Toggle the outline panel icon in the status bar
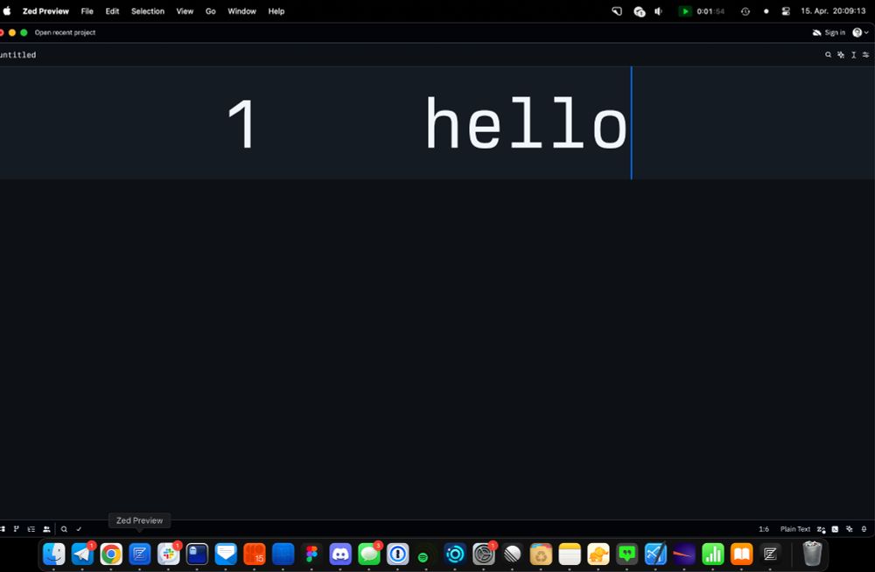This screenshot has width=875, height=572. pos(31,528)
